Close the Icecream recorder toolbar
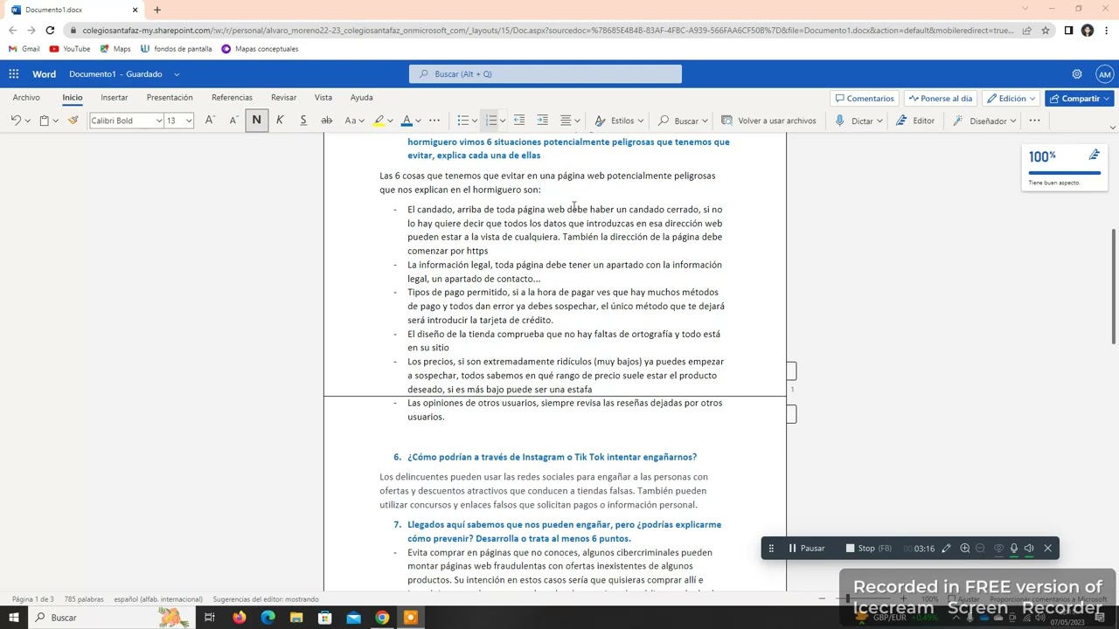The width and height of the screenshot is (1119, 629). point(1047,549)
